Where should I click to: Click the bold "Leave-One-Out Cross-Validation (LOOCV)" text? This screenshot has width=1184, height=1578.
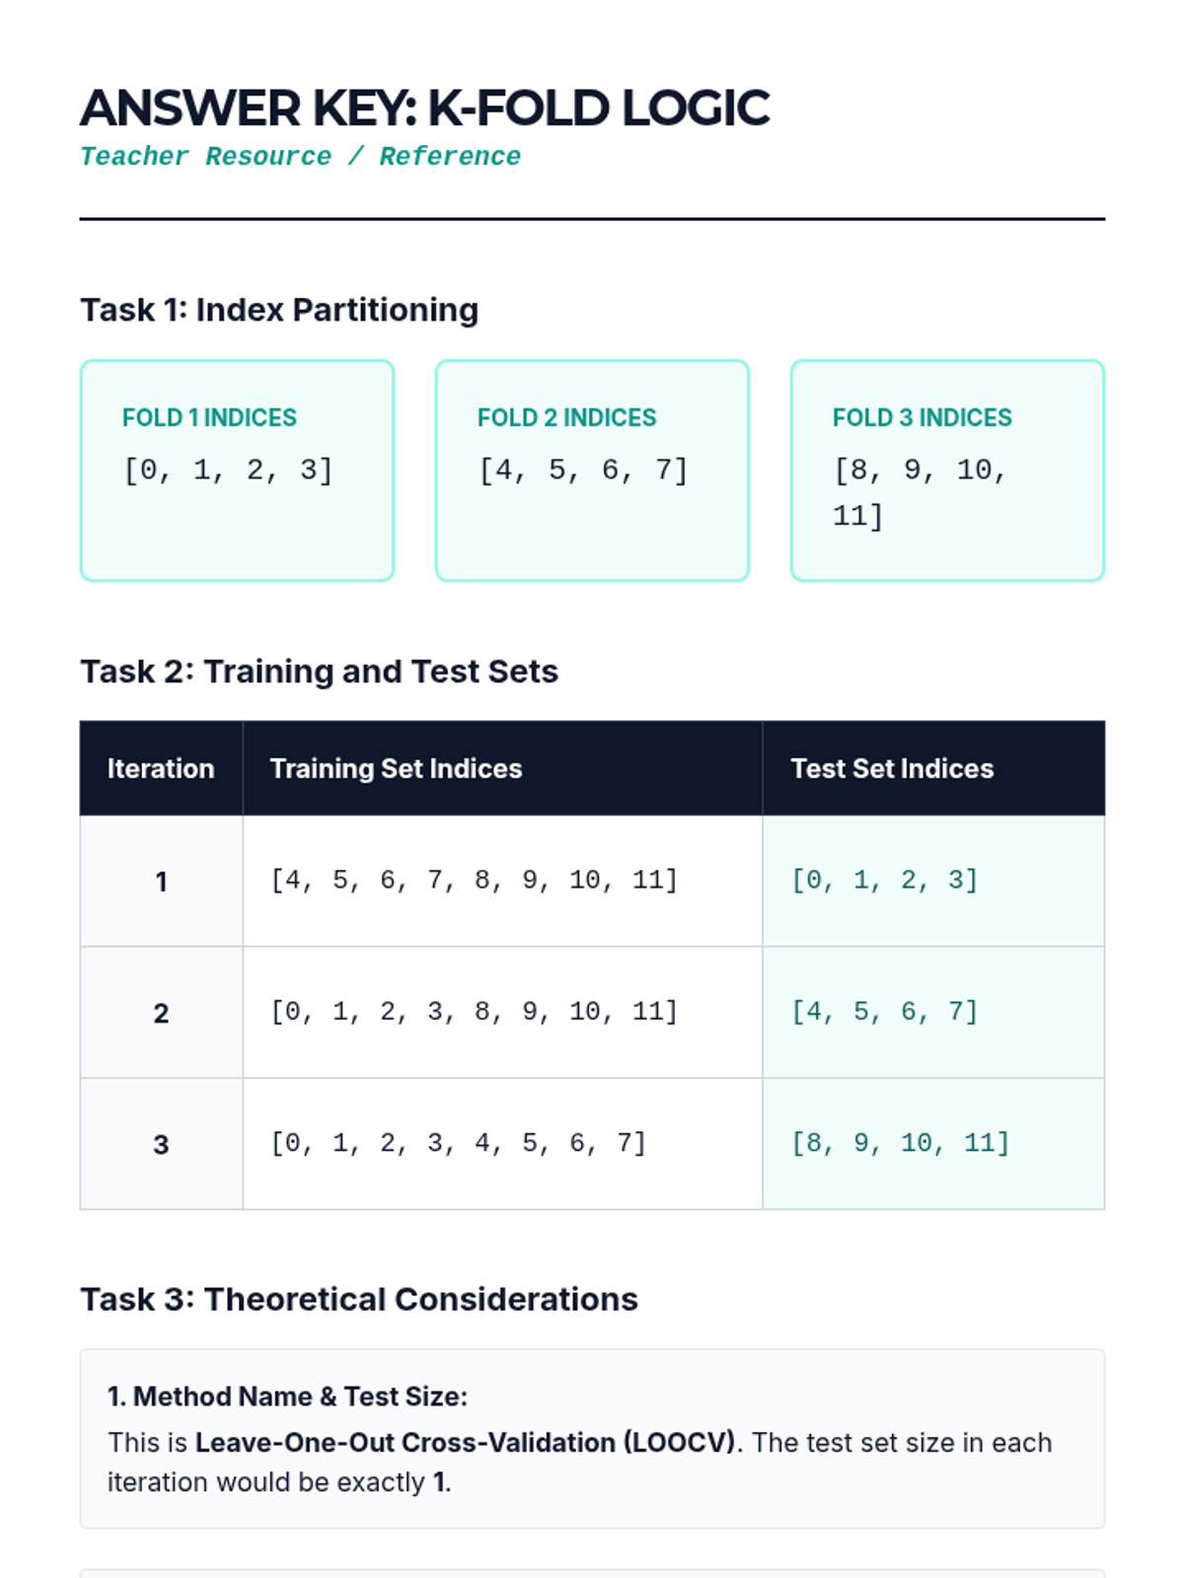466,1443
